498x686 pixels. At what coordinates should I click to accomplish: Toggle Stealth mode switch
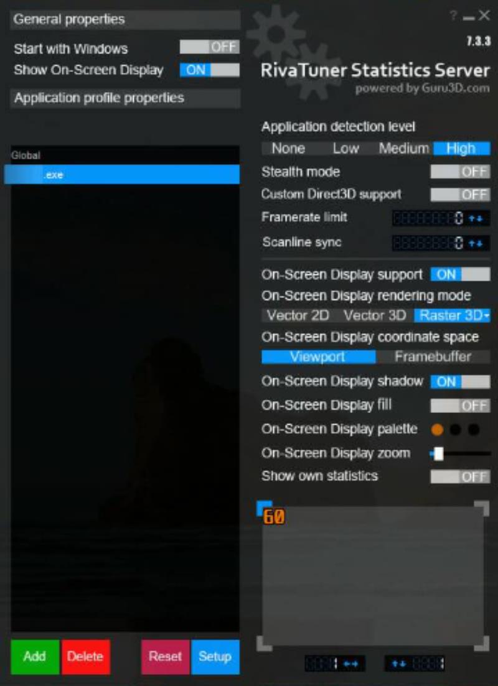pos(460,172)
